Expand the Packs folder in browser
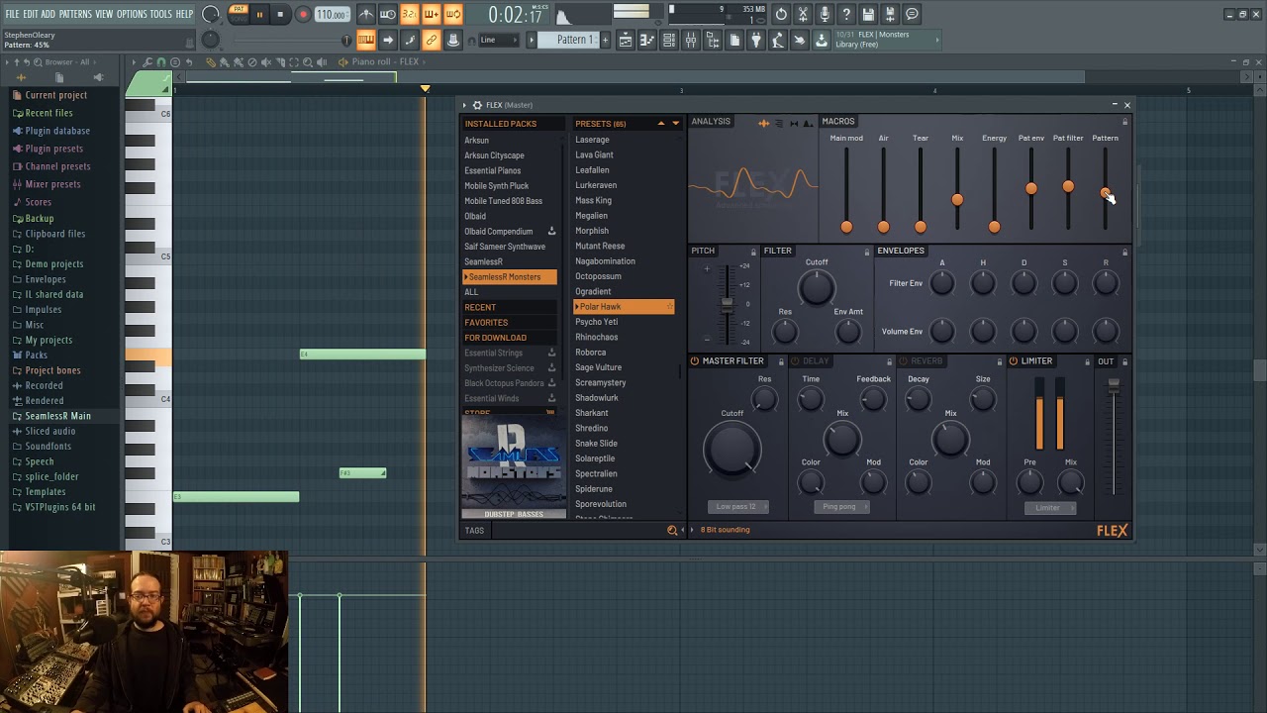This screenshot has height=713, width=1267. click(36, 355)
